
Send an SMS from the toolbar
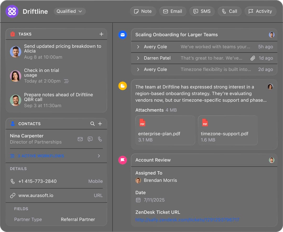click(x=202, y=11)
